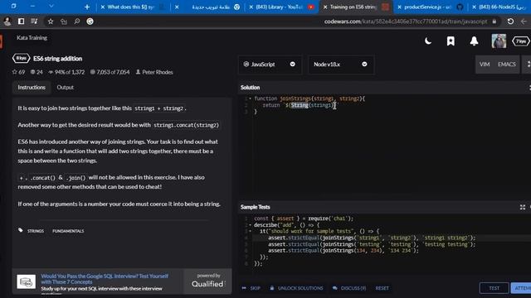This screenshot has width=531, height=298.
Task: Click the Google icon in the toolbar
Action: (x=90, y=22)
